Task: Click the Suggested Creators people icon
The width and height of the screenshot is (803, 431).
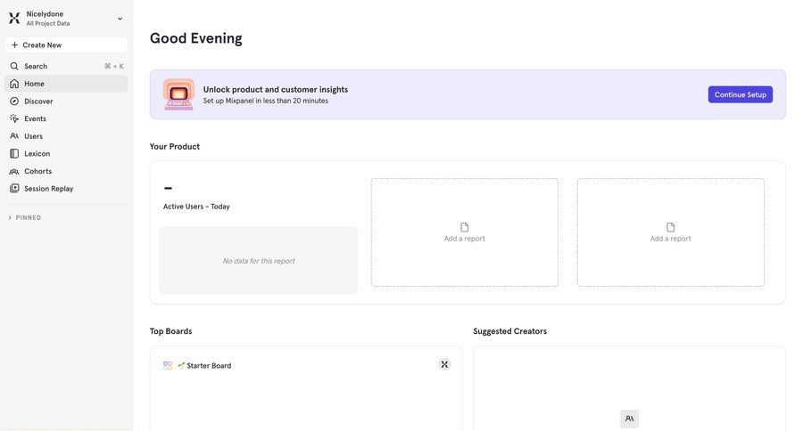Action: 629,419
